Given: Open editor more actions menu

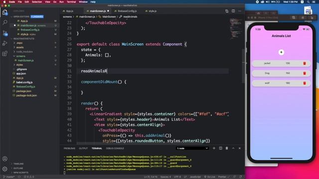Looking at the screenshot, I should click(x=240, y=11).
